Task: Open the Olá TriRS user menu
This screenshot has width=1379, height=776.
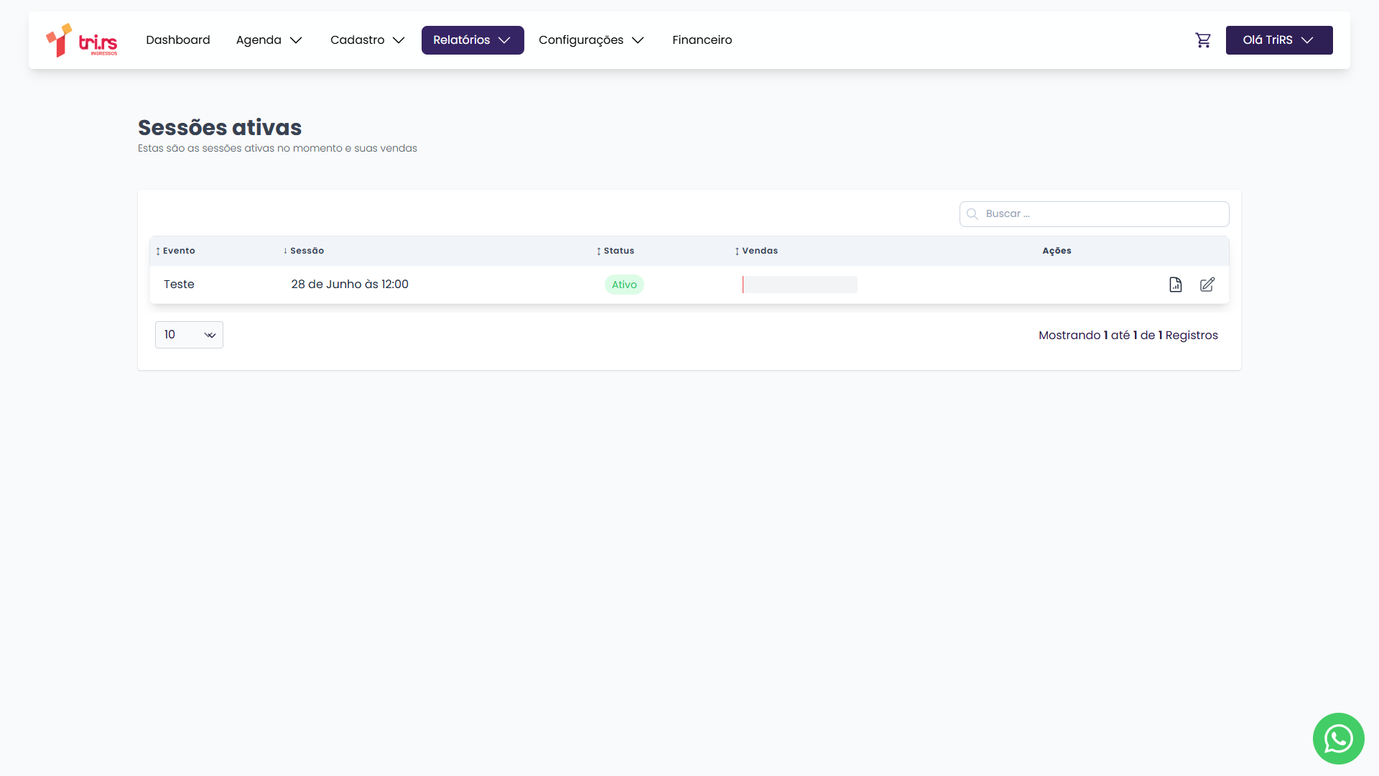Action: pos(1278,40)
